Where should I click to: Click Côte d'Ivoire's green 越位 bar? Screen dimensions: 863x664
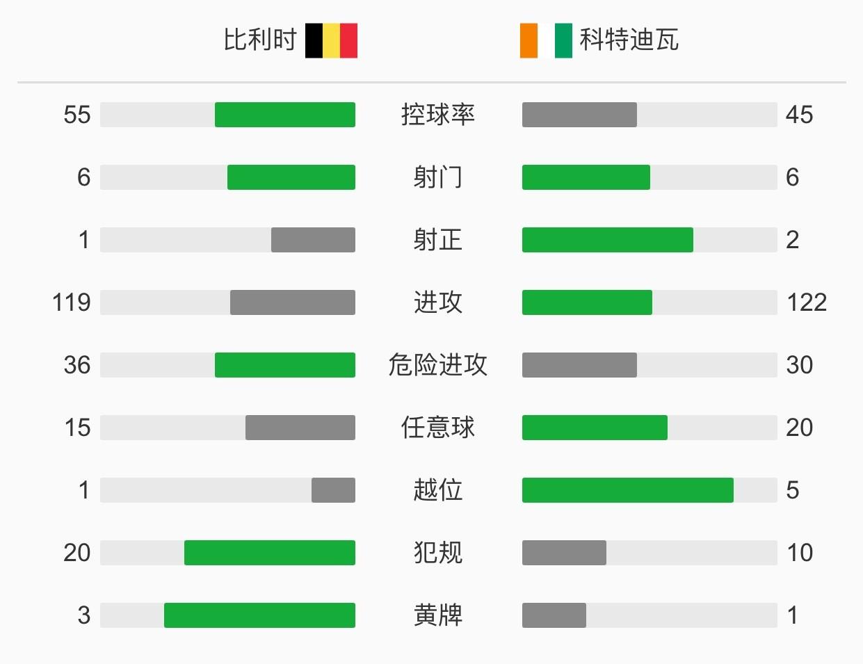tap(628, 490)
